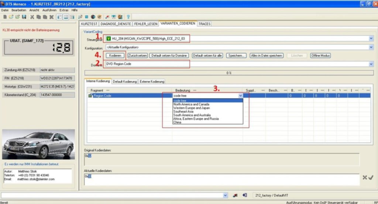Open the Konfiguration dropdown list
Screen dimensions: 378x204
click(371, 47)
